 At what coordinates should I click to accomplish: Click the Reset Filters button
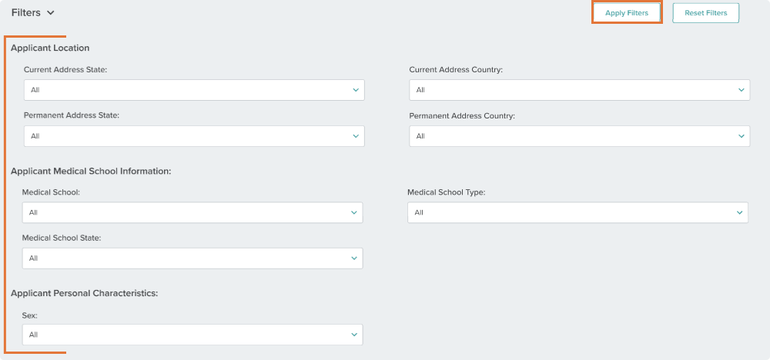[705, 13]
